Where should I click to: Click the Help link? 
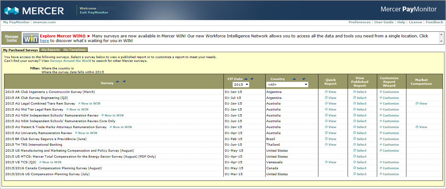pos(401,22)
